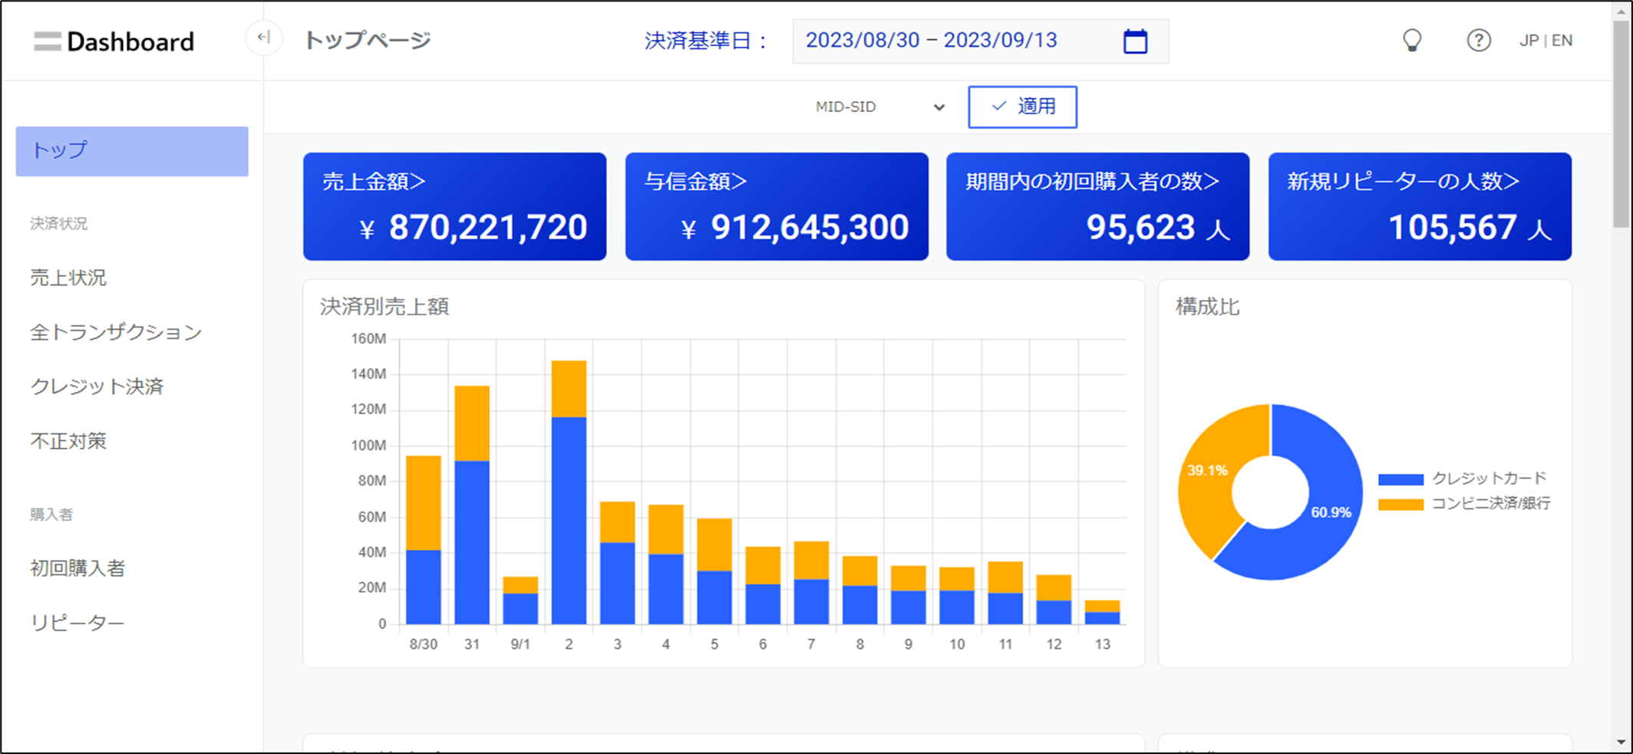Click the 構成比 chart title

1208,307
